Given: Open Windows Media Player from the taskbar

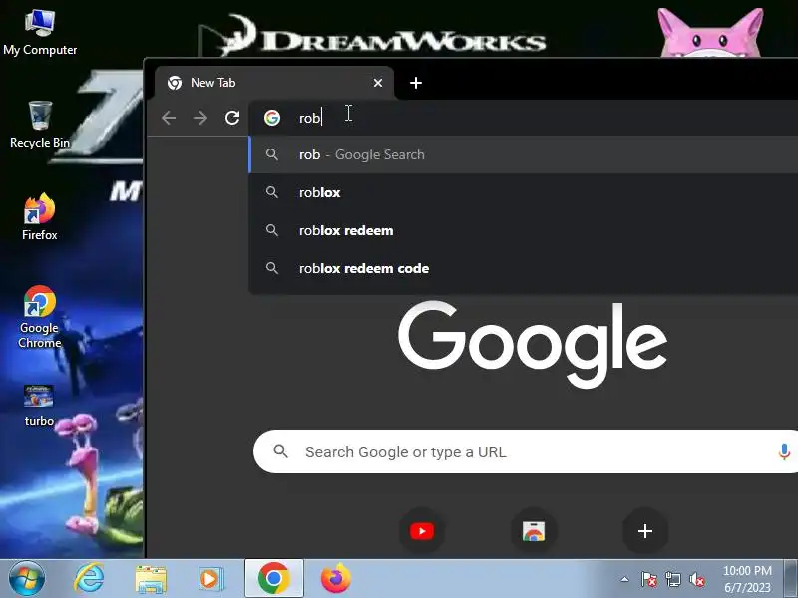Looking at the screenshot, I should point(210,579).
